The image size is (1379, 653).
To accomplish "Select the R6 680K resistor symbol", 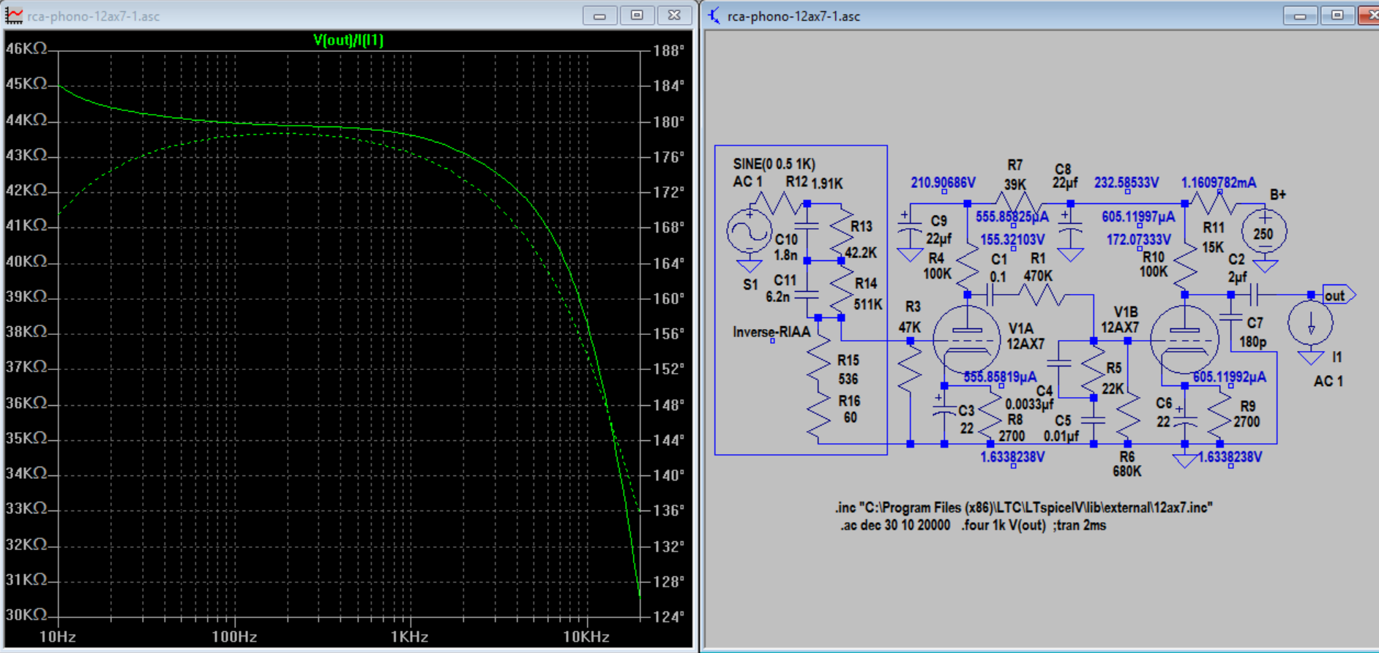I will coord(1128,415).
